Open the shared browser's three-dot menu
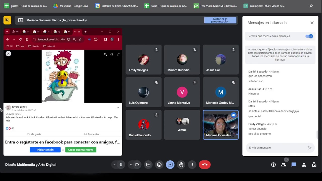The height and width of the screenshot is (181, 322). 118,39
